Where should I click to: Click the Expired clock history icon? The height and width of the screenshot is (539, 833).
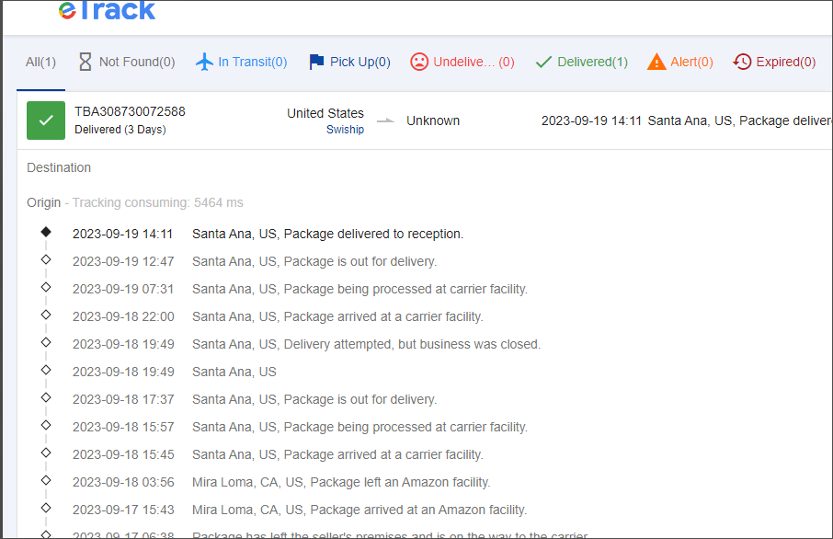point(742,62)
